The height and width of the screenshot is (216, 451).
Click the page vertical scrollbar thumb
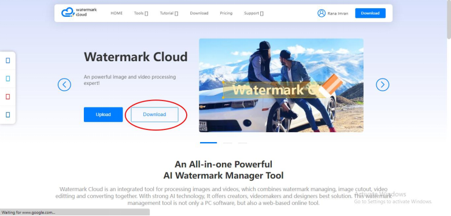449,19
